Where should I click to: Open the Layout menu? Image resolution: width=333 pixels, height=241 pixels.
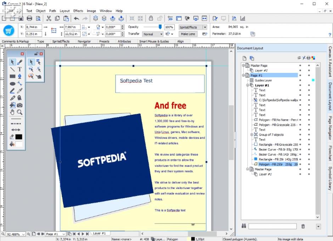click(x=64, y=11)
